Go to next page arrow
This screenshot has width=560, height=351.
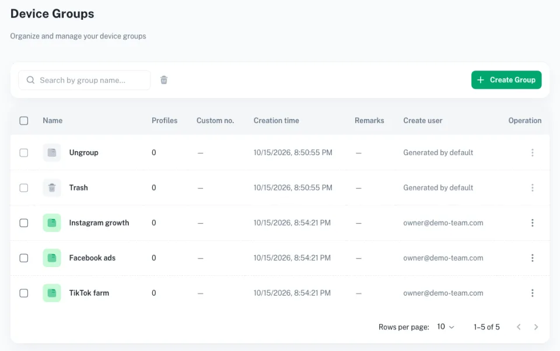[535, 327]
